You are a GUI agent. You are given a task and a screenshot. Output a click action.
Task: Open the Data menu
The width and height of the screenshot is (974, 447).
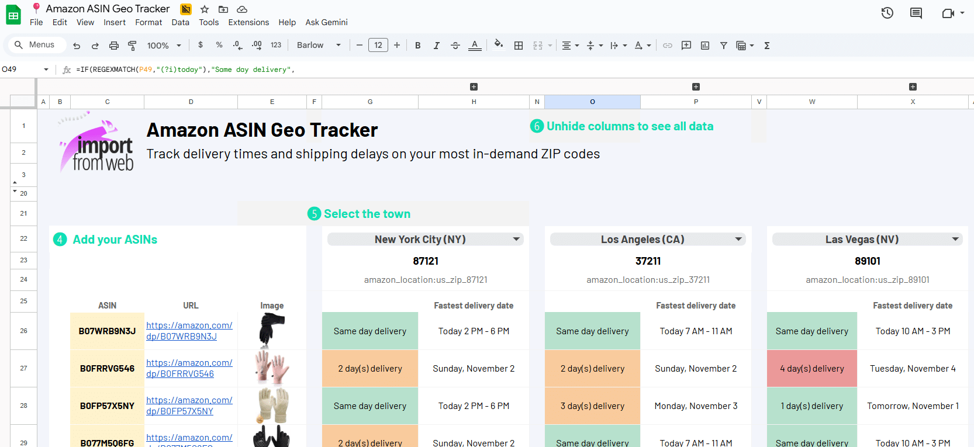180,22
